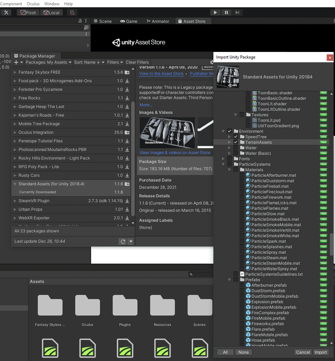This screenshot has height=361, width=335.
Task: Click the Explosion.prefab cube icon
Action: (248, 302)
